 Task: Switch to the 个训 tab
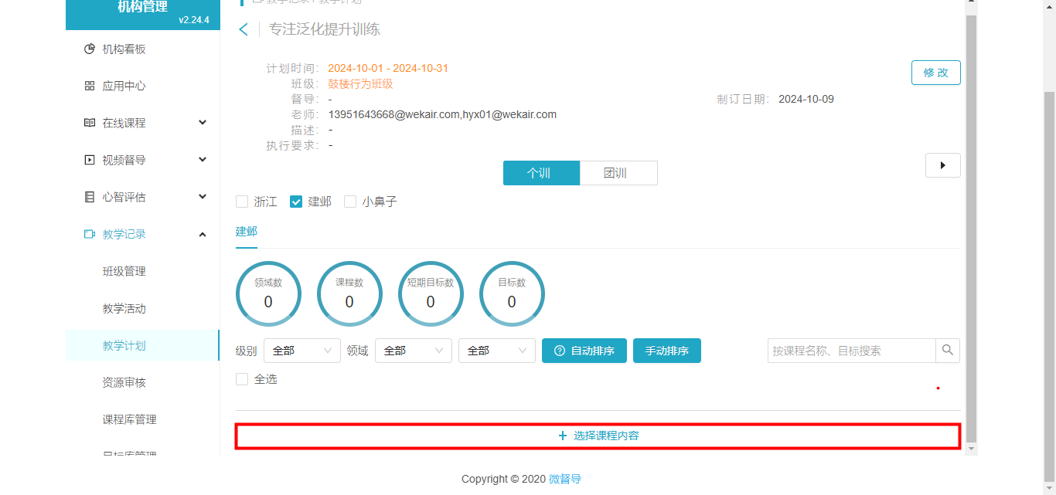tap(541, 173)
